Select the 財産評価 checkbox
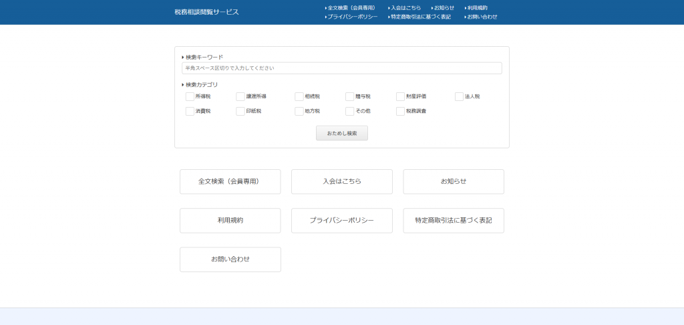684x325 pixels. click(x=401, y=96)
